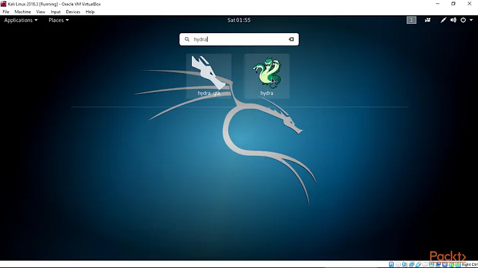Click the Right Ctrl host key indicator
This screenshot has width=478, height=268.
coord(469,265)
